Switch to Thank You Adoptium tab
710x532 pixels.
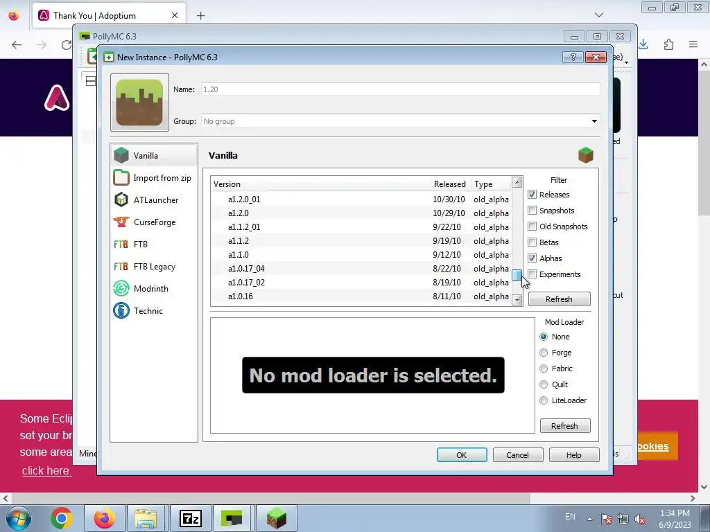tap(109, 16)
